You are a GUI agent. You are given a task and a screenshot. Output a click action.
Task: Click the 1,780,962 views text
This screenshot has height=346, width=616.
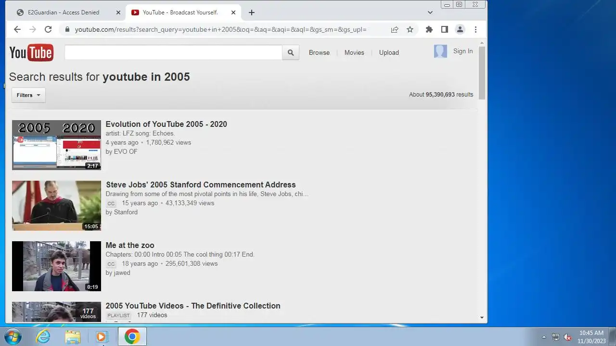(168, 142)
